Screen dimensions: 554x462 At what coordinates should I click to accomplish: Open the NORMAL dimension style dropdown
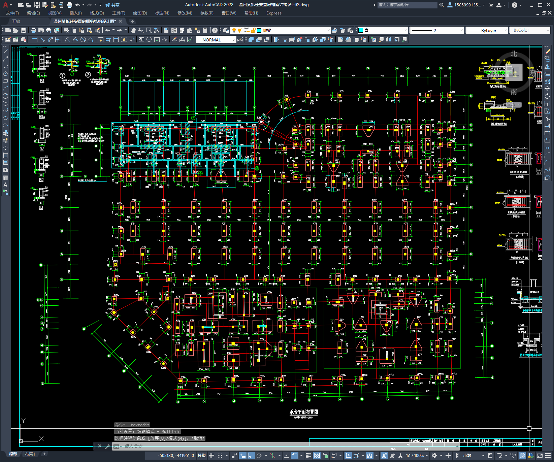click(x=216, y=40)
